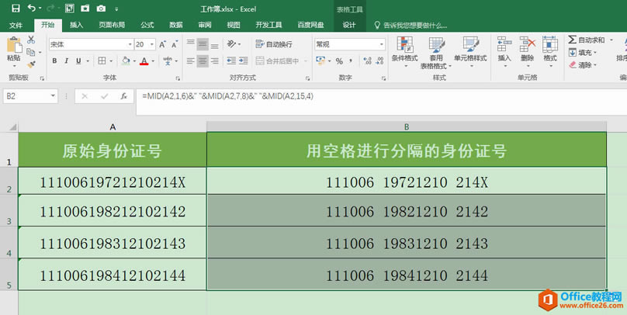Expand the font color dropdown arrow
The image size is (627, 315).
153,61
